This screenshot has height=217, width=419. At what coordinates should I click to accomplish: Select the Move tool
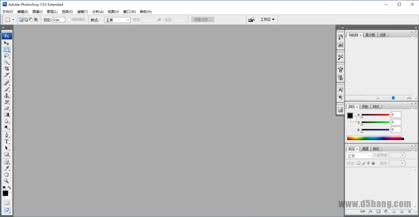pos(7,43)
